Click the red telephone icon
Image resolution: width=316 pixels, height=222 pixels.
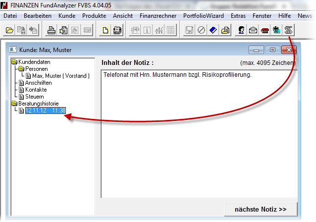(x=265, y=30)
